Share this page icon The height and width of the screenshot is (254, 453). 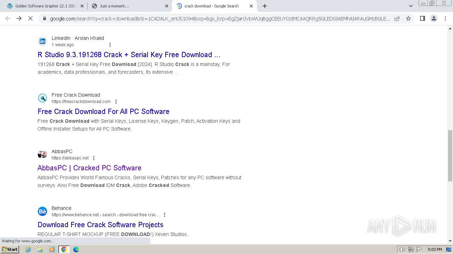click(x=397, y=18)
